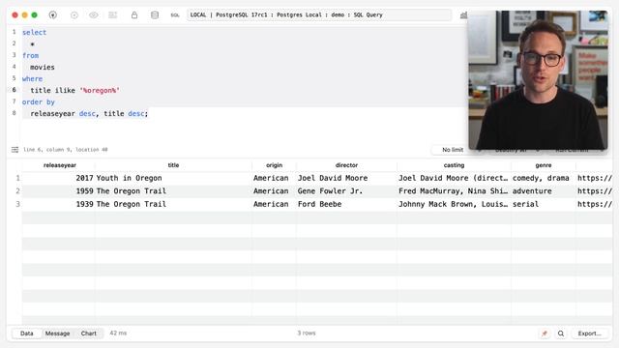Open the database list icon
This screenshot has height=348, width=619.
[x=155, y=15]
